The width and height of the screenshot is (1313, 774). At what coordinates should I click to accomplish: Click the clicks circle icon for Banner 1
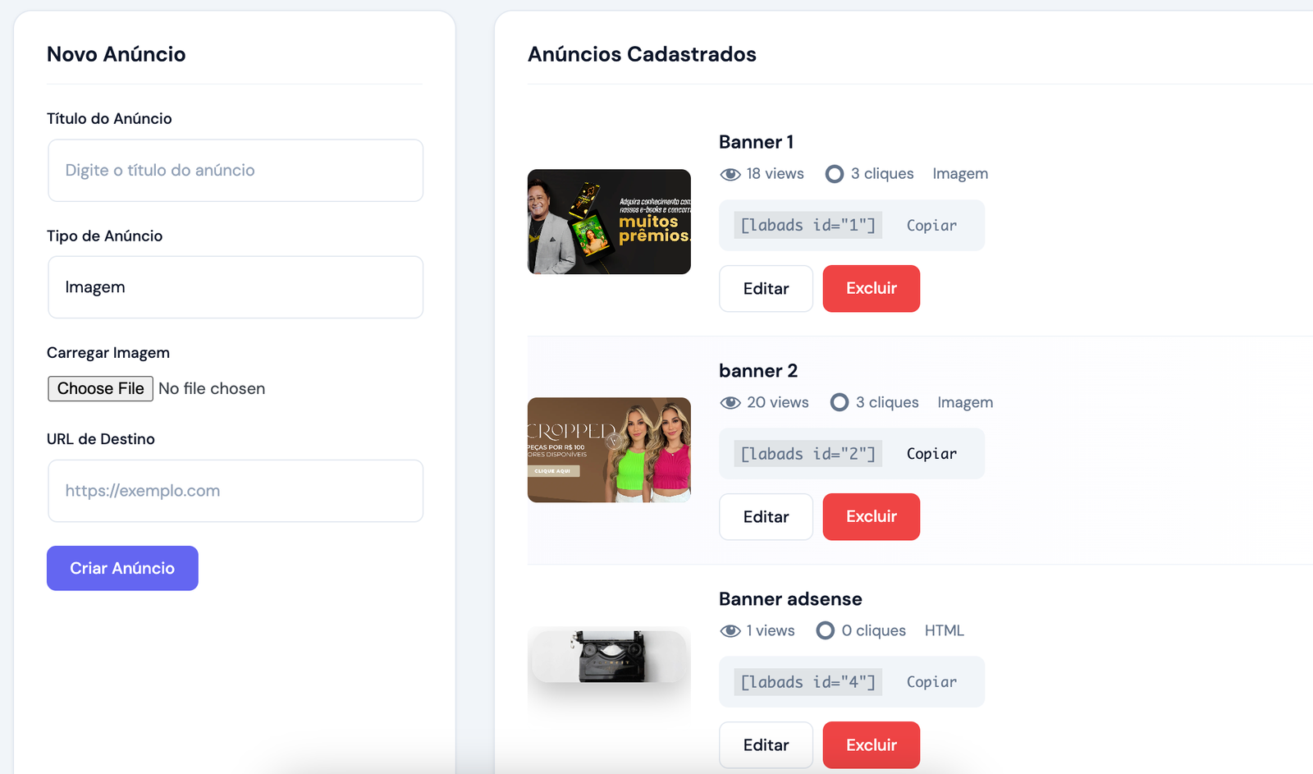point(835,174)
